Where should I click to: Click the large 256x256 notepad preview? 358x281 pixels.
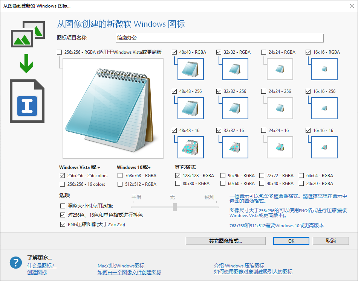[113, 108]
